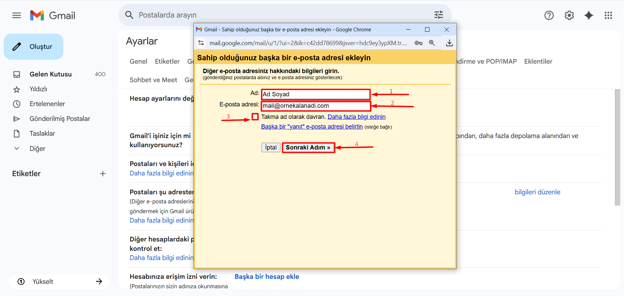Click the 400 unread count
The image size is (624, 296).
[x=100, y=74]
